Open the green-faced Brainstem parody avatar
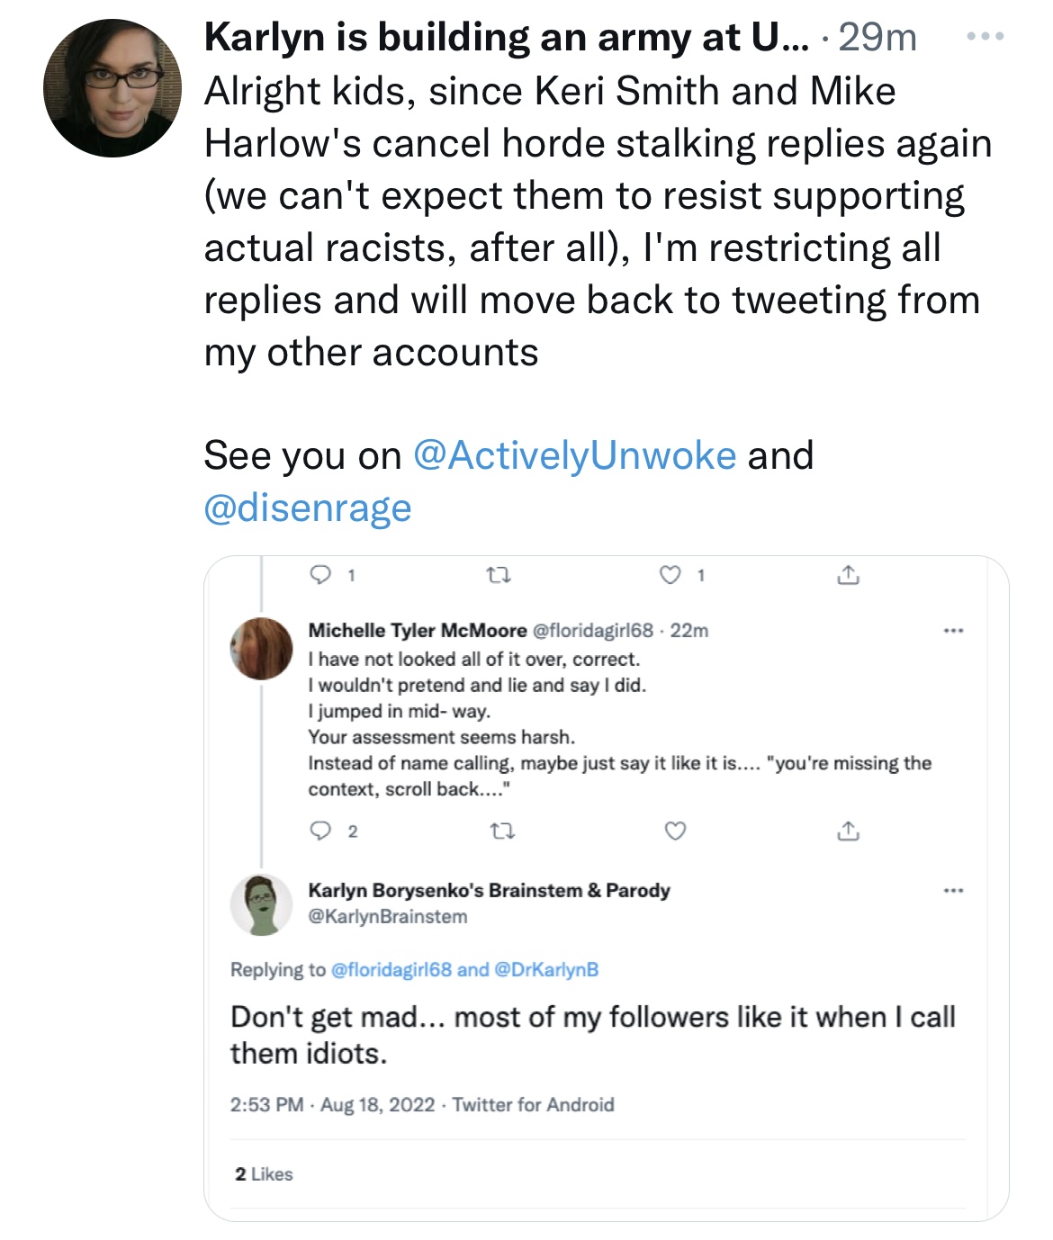Image resolution: width=1053 pixels, height=1240 pixels. [x=262, y=904]
